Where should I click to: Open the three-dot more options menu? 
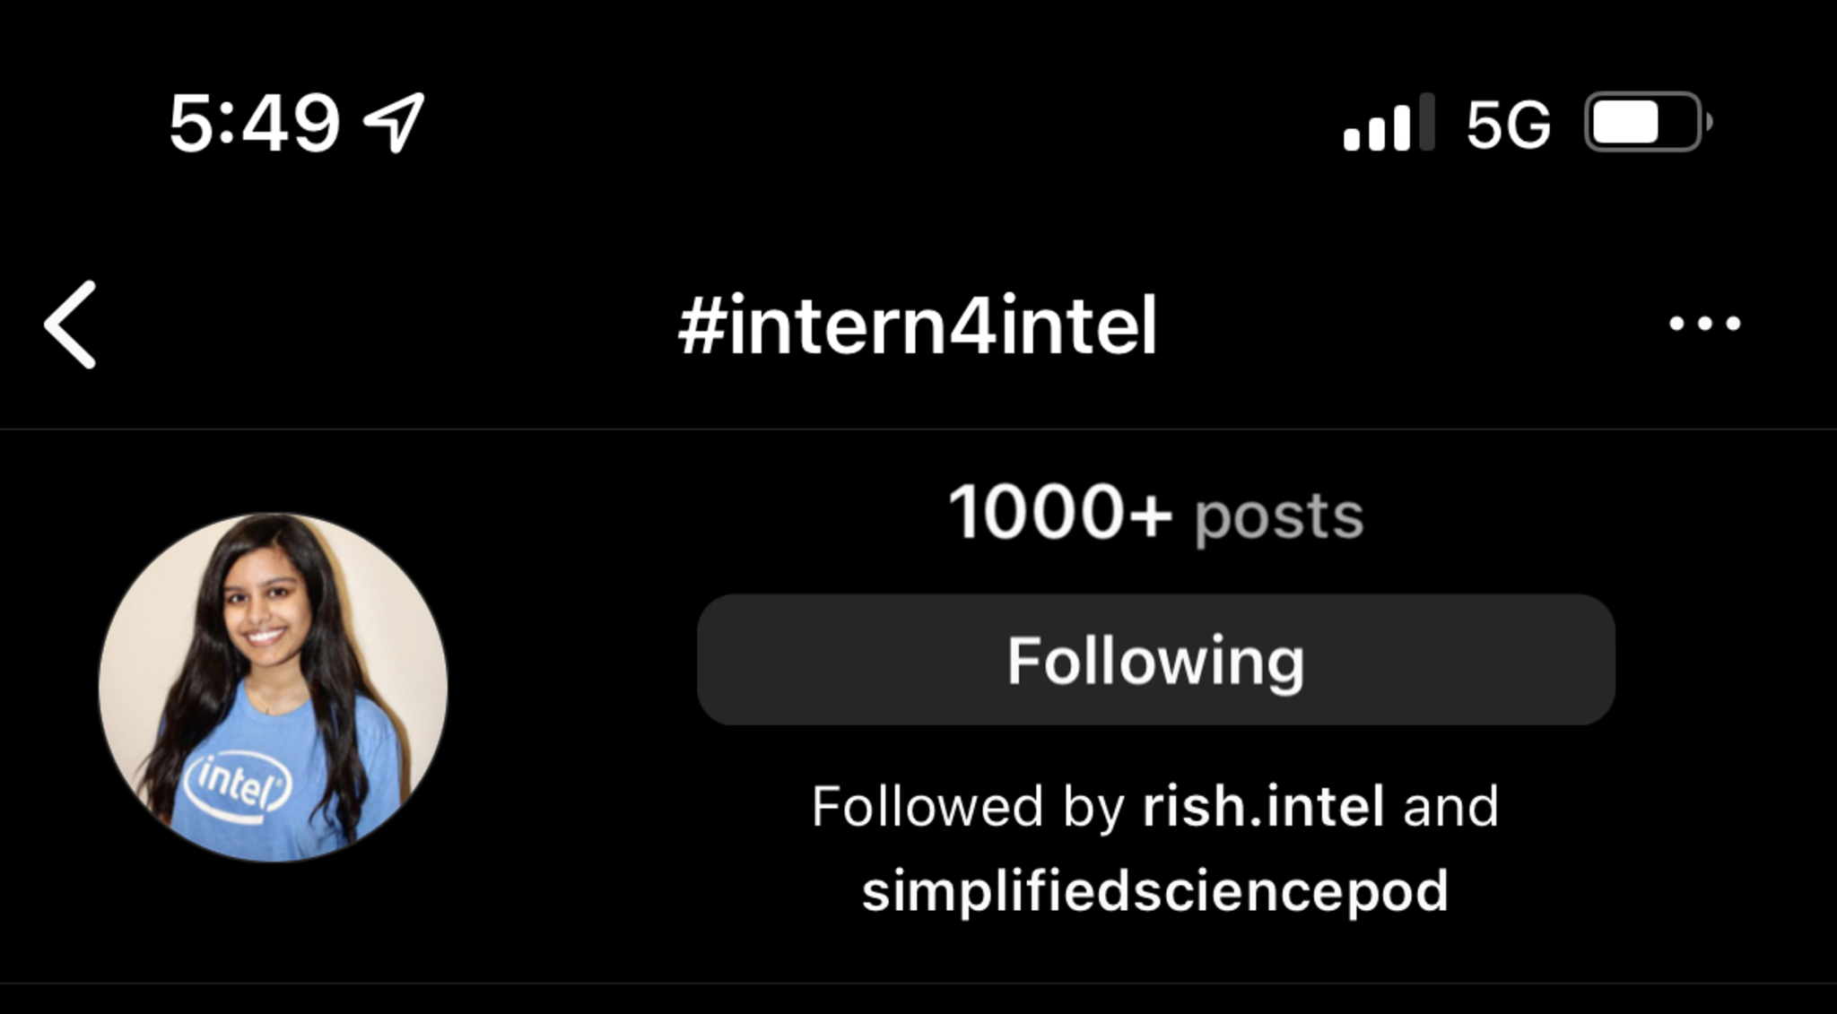[1704, 324]
